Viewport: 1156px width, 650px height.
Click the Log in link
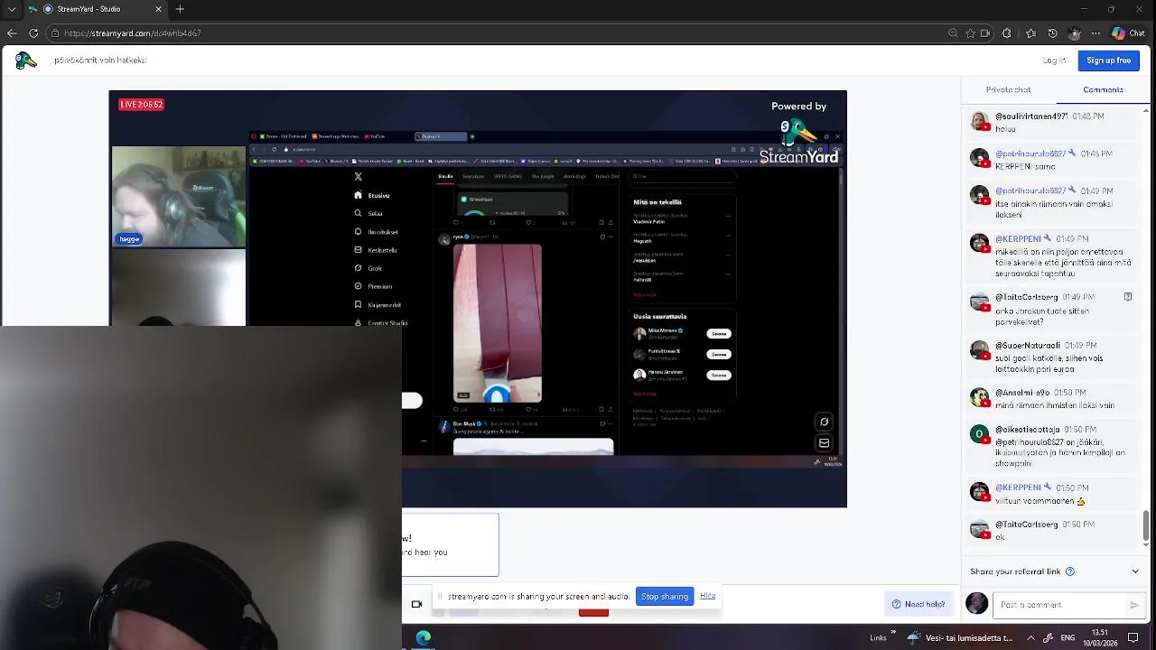(x=1054, y=60)
